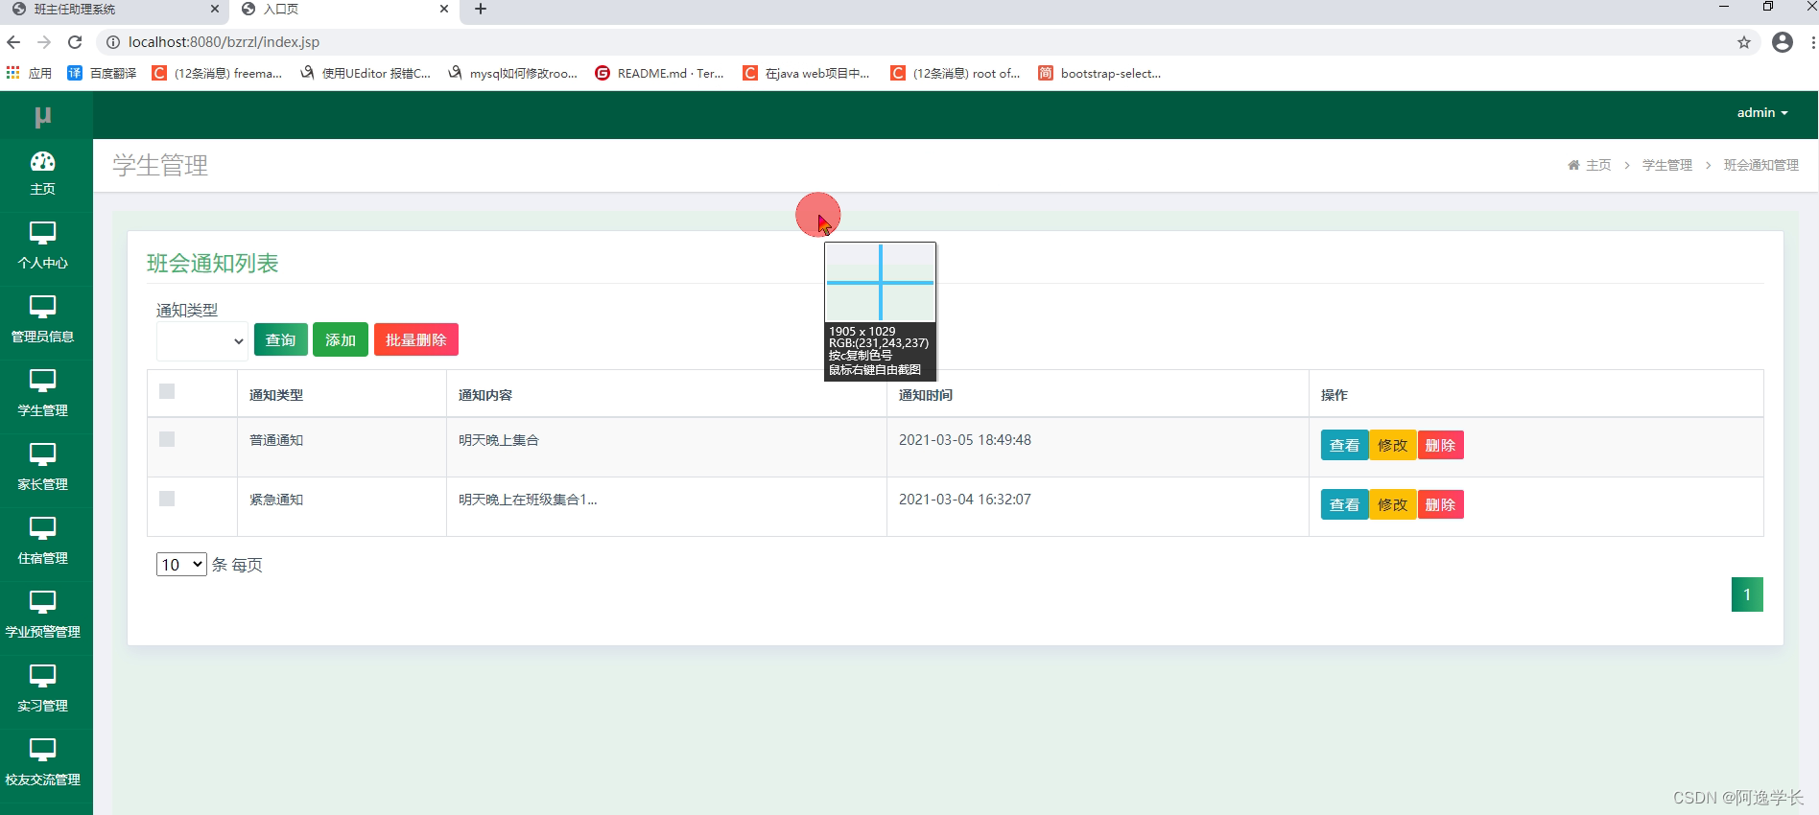Open the (12条消息) freema bookmark
The height and width of the screenshot is (815, 1819).
tap(217, 73)
